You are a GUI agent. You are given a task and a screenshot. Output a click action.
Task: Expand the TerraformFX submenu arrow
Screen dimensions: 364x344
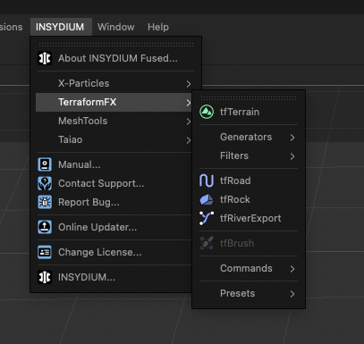189,103
